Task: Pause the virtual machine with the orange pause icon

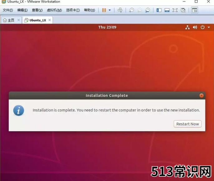Action: tap(104, 10)
